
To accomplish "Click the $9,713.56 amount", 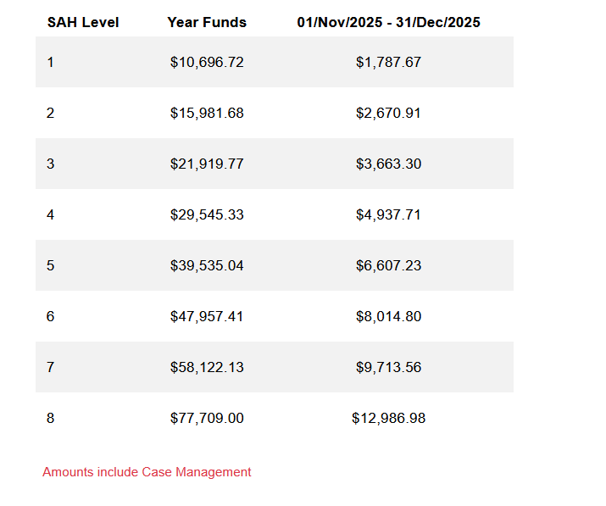I will [388, 367].
